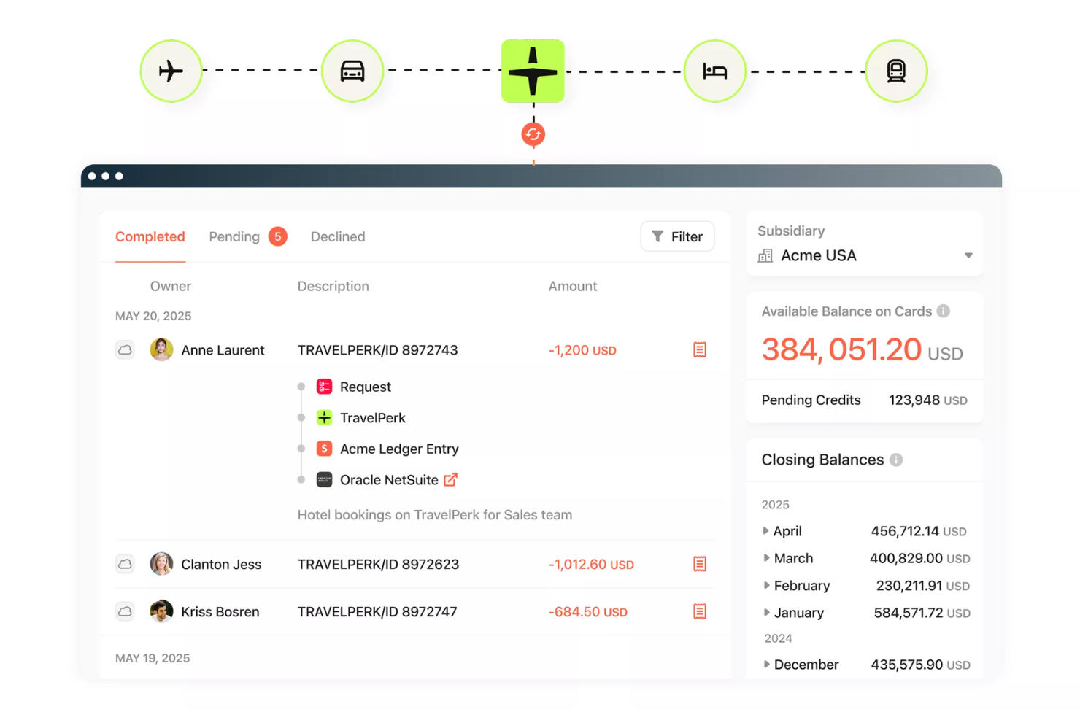Click Anne Laurent's profile avatar

coord(161,349)
